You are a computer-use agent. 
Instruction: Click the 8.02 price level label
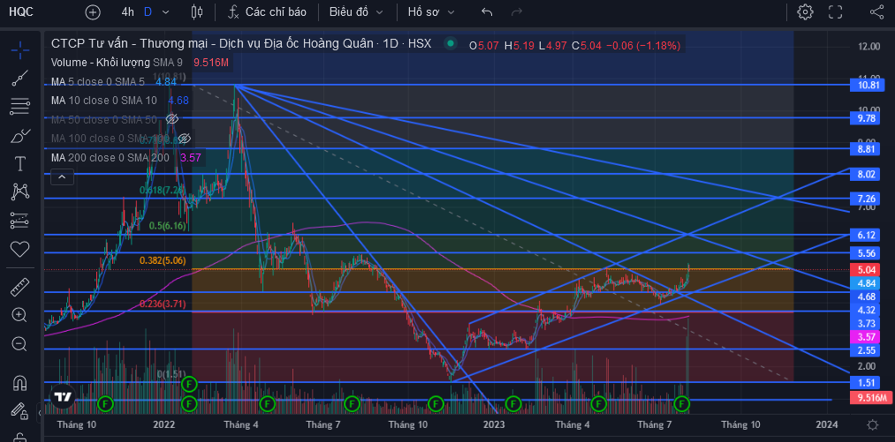867,174
